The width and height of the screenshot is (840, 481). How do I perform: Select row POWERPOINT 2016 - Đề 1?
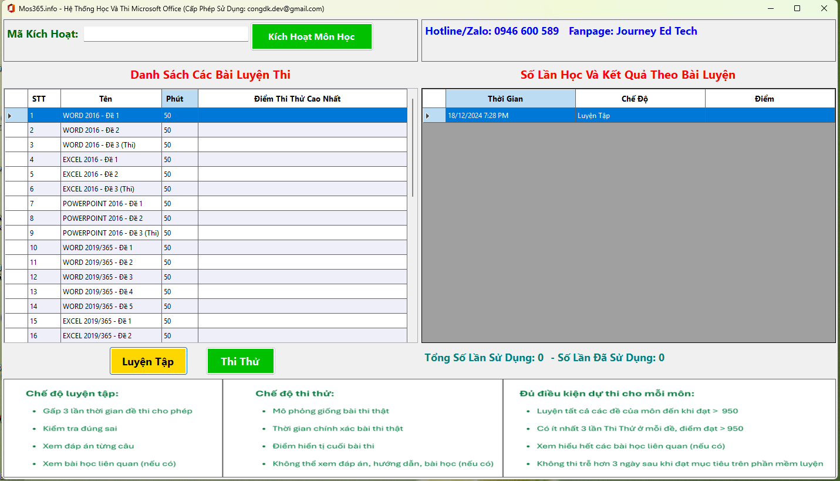pos(206,204)
